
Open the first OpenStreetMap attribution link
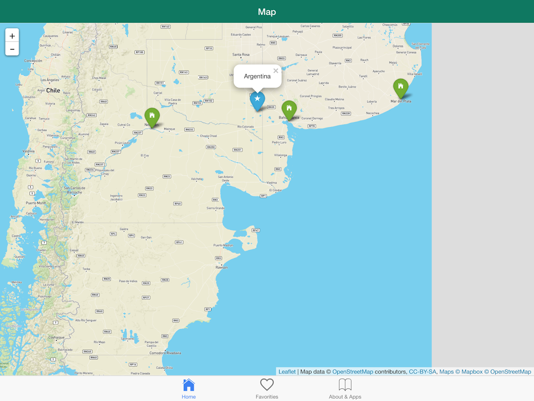(x=353, y=372)
